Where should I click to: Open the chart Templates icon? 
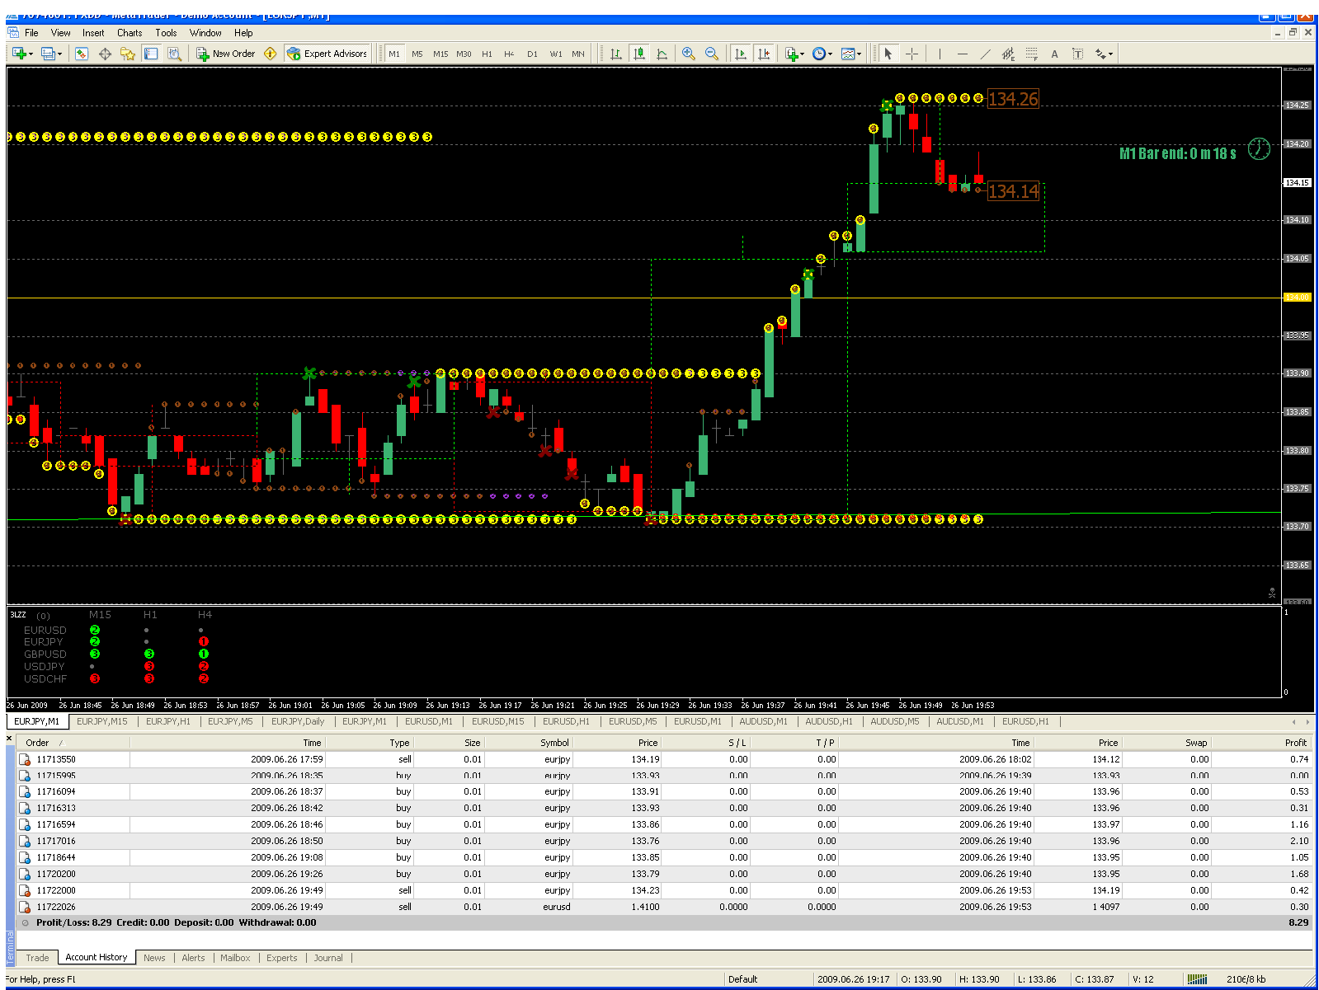tap(848, 54)
